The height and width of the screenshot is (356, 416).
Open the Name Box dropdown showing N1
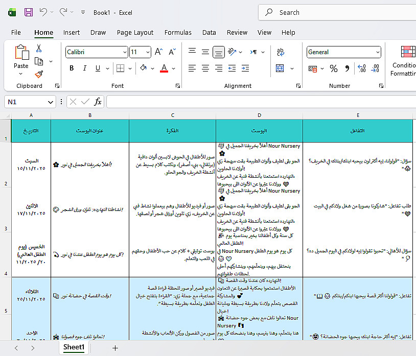(x=51, y=102)
